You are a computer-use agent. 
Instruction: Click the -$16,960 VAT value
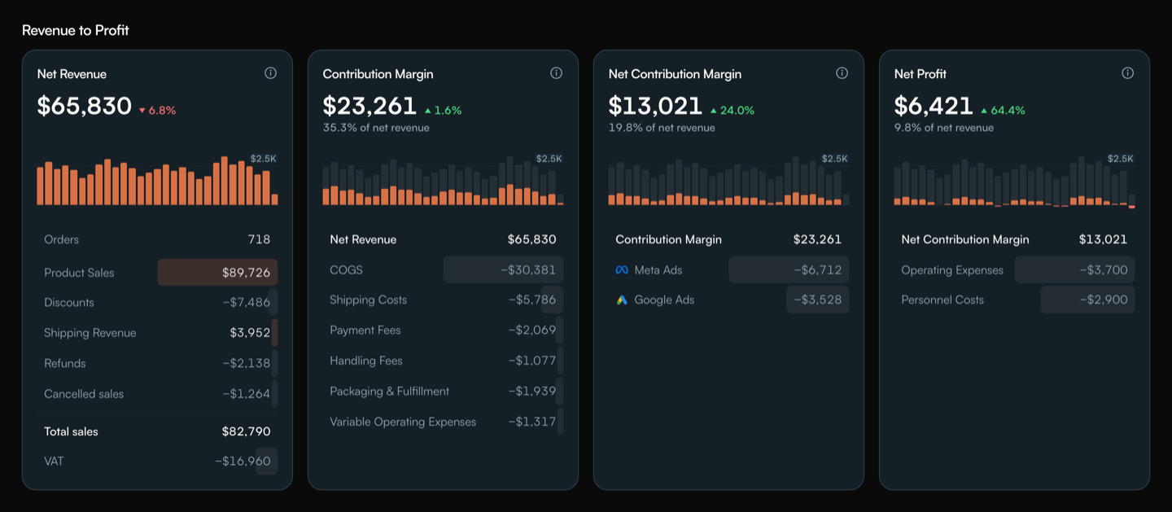[243, 462]
